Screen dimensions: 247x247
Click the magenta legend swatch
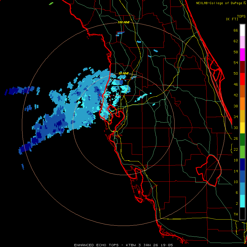point(242,55)
